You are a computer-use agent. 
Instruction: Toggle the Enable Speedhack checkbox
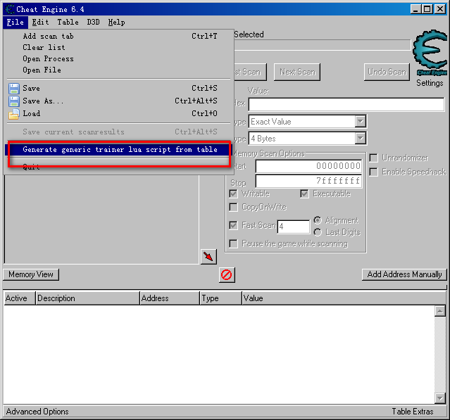coord(374,172)
